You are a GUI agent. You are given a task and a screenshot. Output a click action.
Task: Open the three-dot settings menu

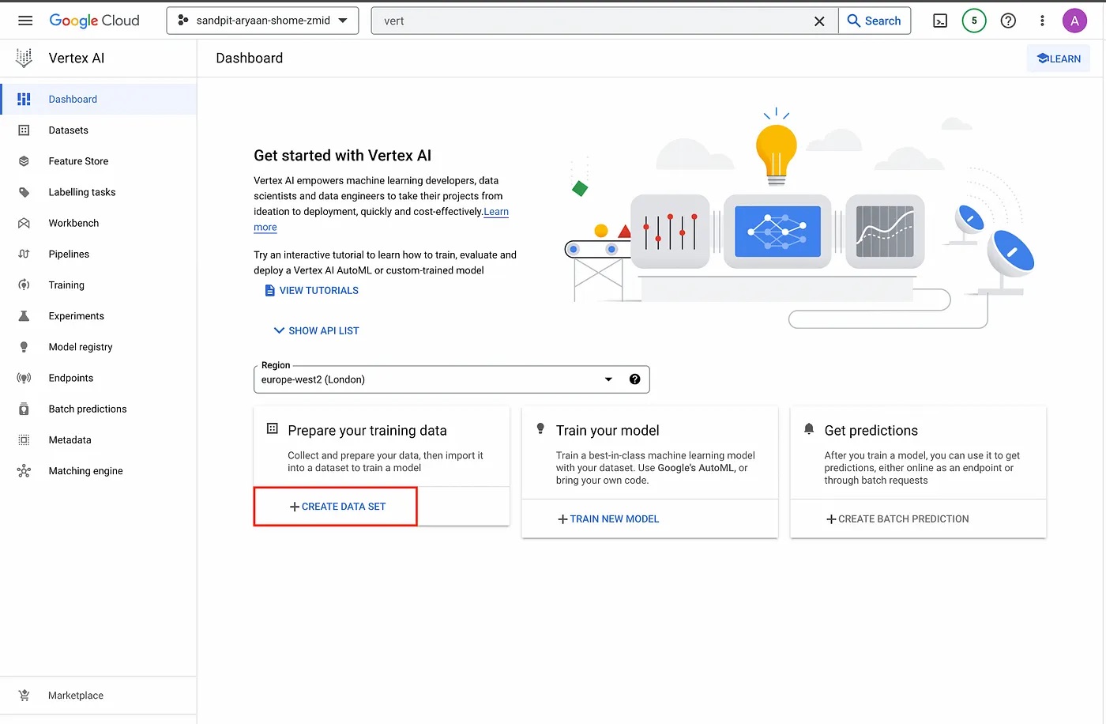tap(1042, 21)
